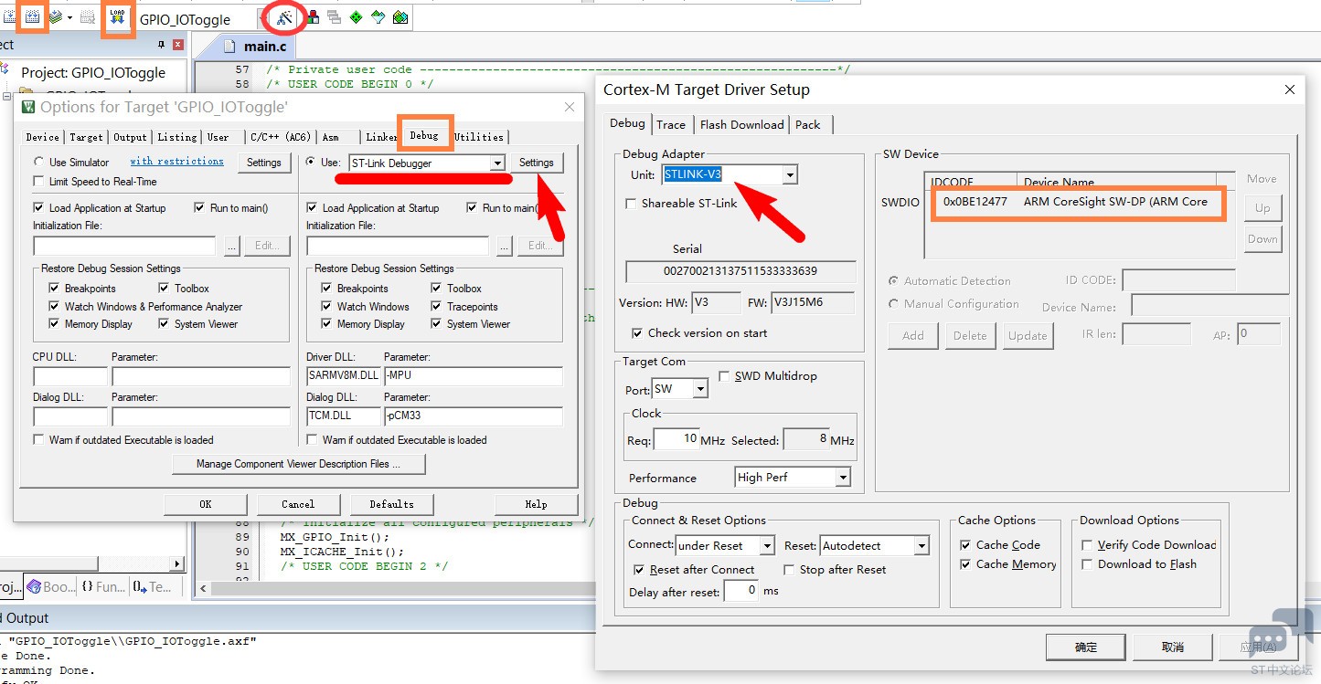Click the -pCM33 Dialog DLL parameter field
Image resolution: width=1321 pixels, height=684 pixels.
click(473, 416)
